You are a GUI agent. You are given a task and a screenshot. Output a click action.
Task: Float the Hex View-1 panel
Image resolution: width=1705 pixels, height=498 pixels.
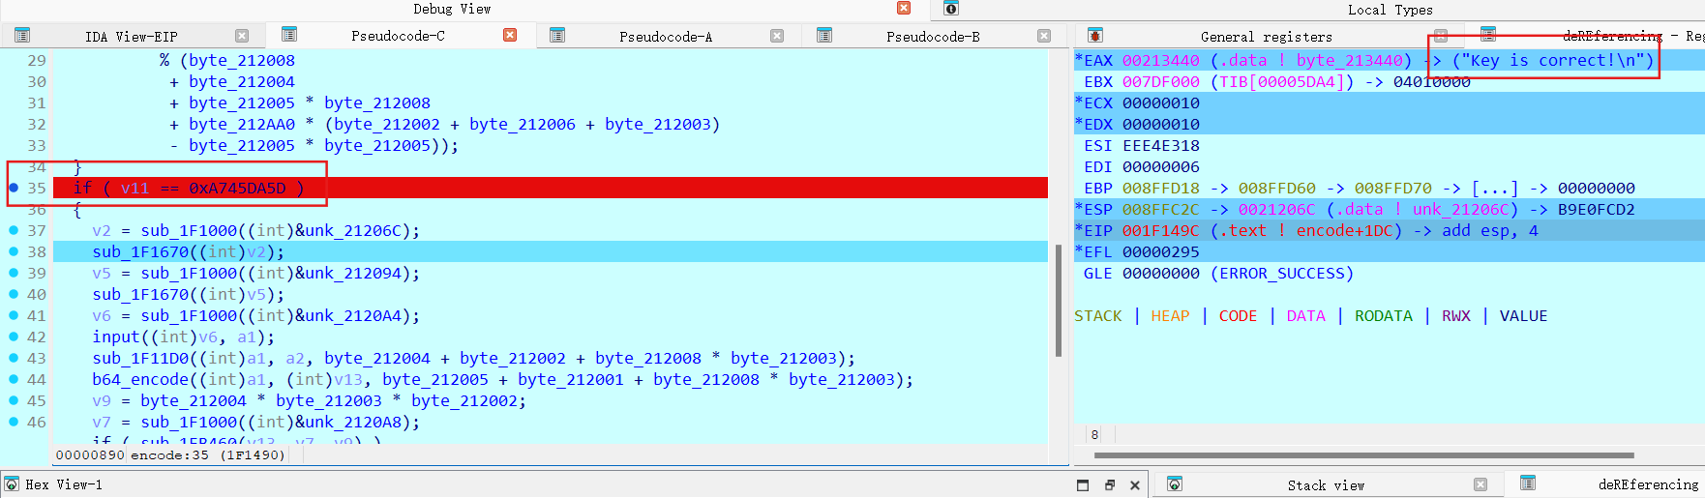(1109, 484)
